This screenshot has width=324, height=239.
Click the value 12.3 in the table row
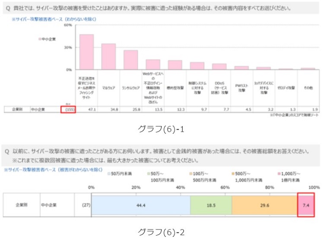click(x=181, y=109)
